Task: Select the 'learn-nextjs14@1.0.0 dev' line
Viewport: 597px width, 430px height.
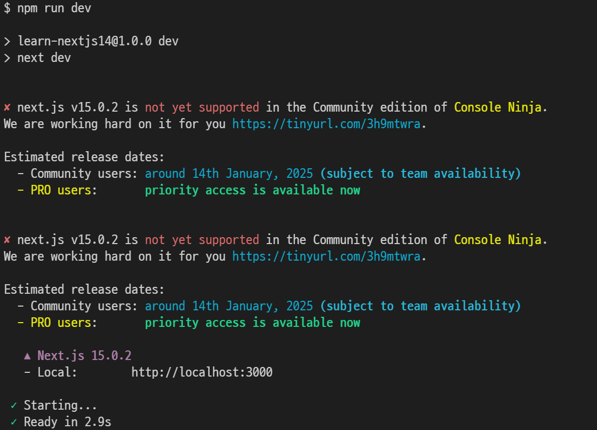Action: pyautogui.click(x=98, y=41)
